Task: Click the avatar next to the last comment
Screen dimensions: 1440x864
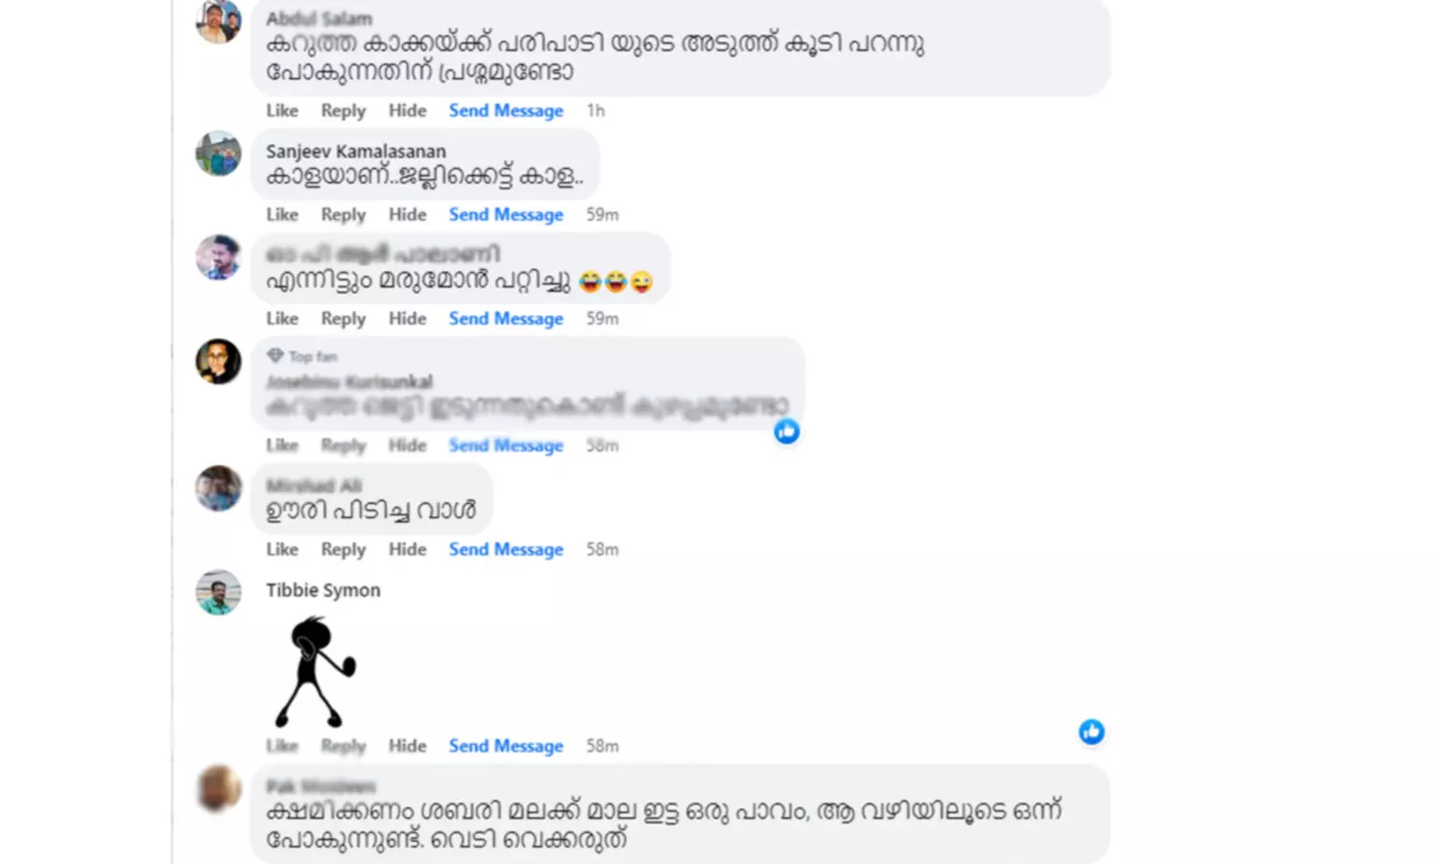Action: tap(219, 789)
